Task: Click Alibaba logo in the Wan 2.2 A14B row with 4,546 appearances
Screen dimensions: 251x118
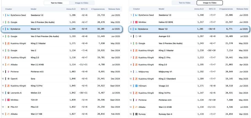Action: [136, 107]
